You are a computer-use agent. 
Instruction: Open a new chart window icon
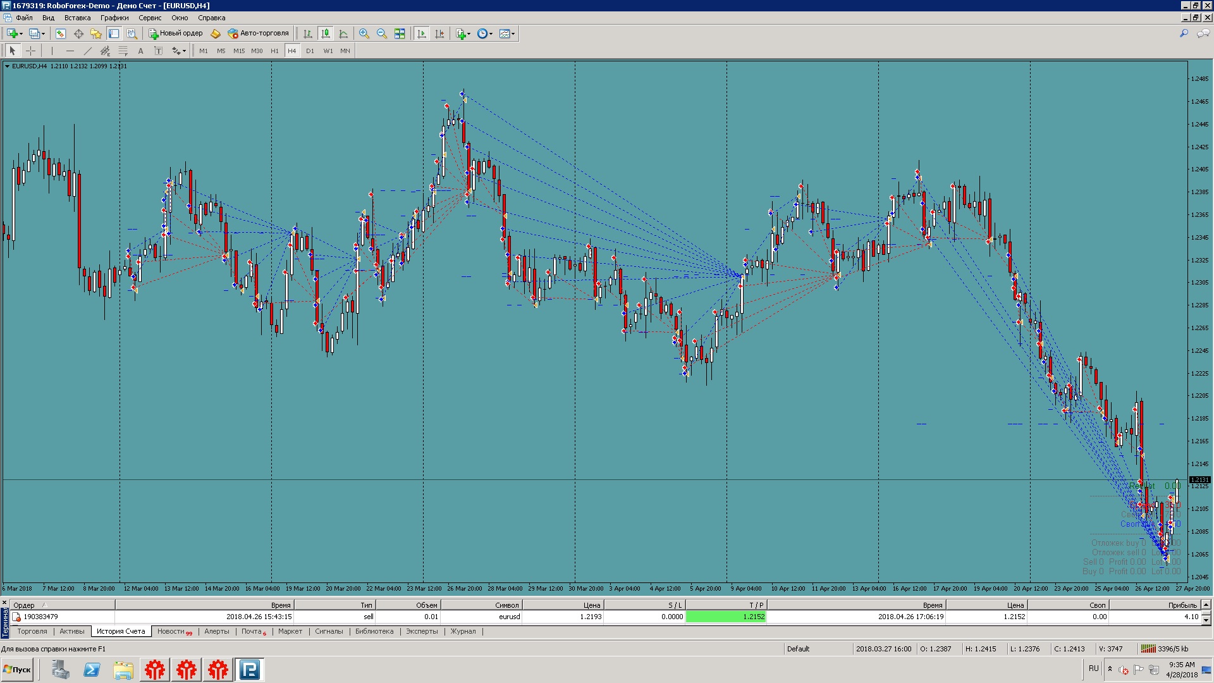tap(11, 34)
